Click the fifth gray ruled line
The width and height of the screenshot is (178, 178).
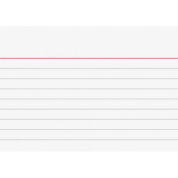point(89,109)
